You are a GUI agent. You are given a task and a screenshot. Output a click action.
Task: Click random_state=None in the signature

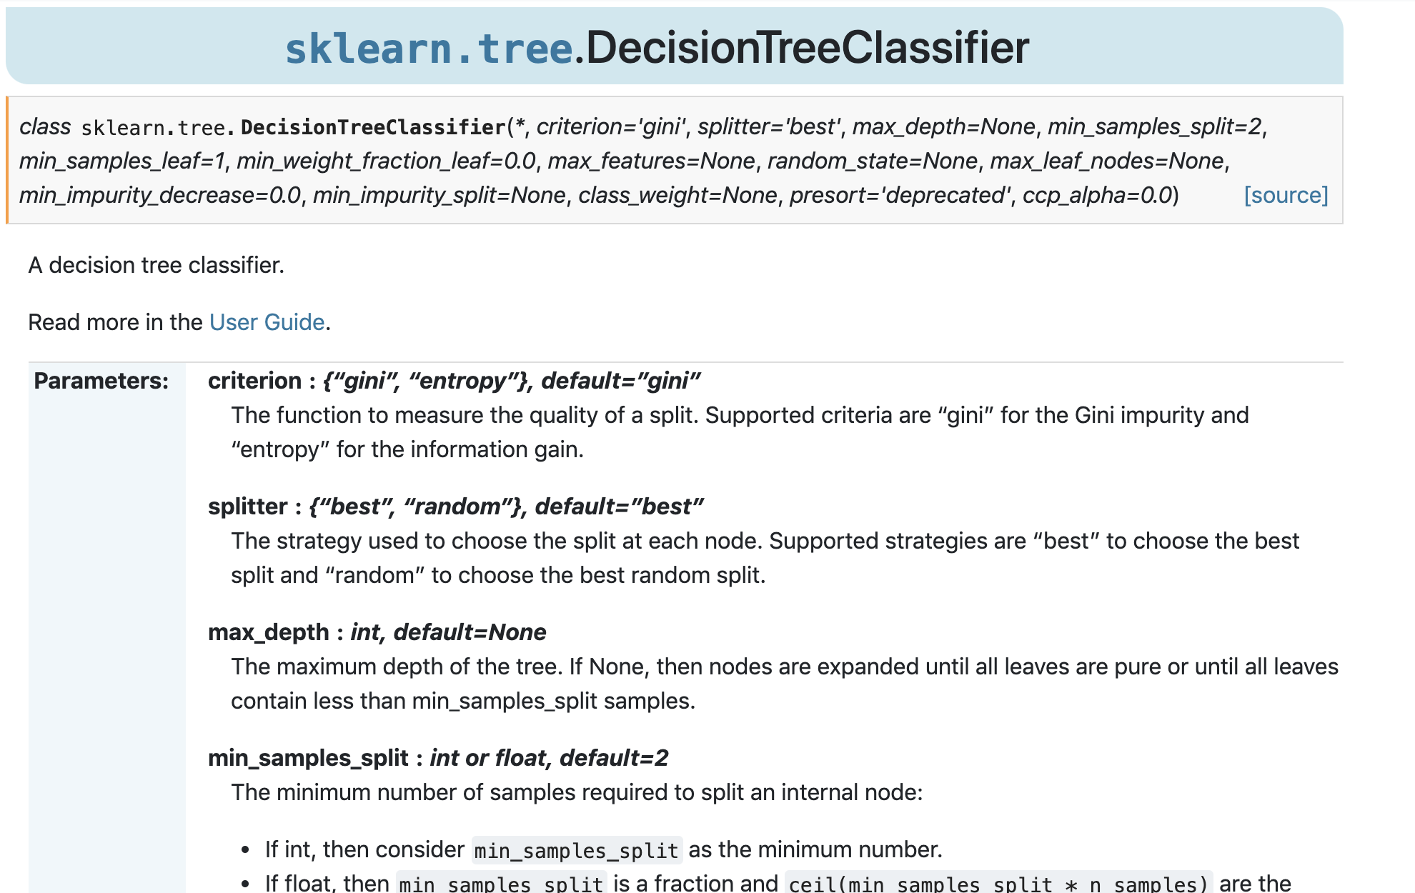coord(872,161)
